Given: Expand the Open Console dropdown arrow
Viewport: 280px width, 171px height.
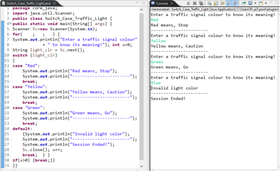Looking at the screenshot, I should [x=266, y=3].
